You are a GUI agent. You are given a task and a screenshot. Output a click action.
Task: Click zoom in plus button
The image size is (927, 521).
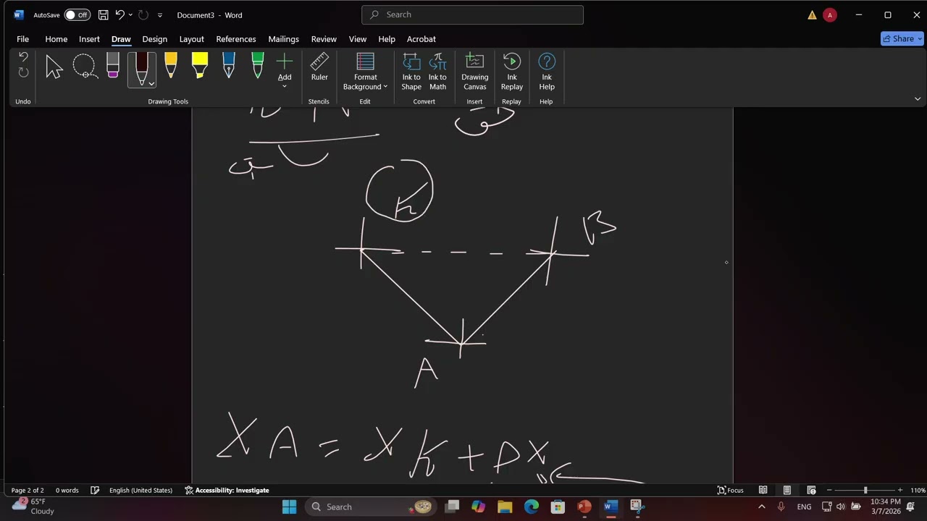pyautogui.click(x=900, y=490)
